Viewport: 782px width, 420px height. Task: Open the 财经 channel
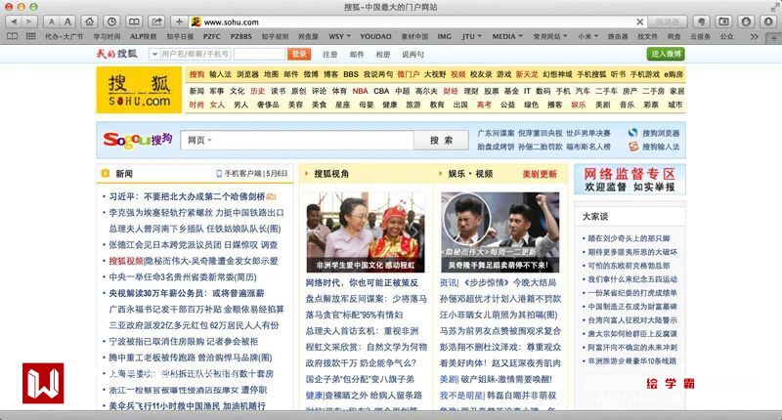tap(451, 91)
